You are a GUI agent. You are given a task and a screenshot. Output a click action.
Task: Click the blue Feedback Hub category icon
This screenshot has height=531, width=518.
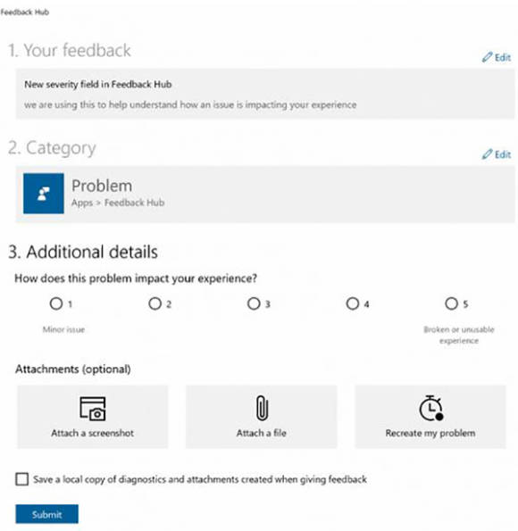click(x=44, y=194)
